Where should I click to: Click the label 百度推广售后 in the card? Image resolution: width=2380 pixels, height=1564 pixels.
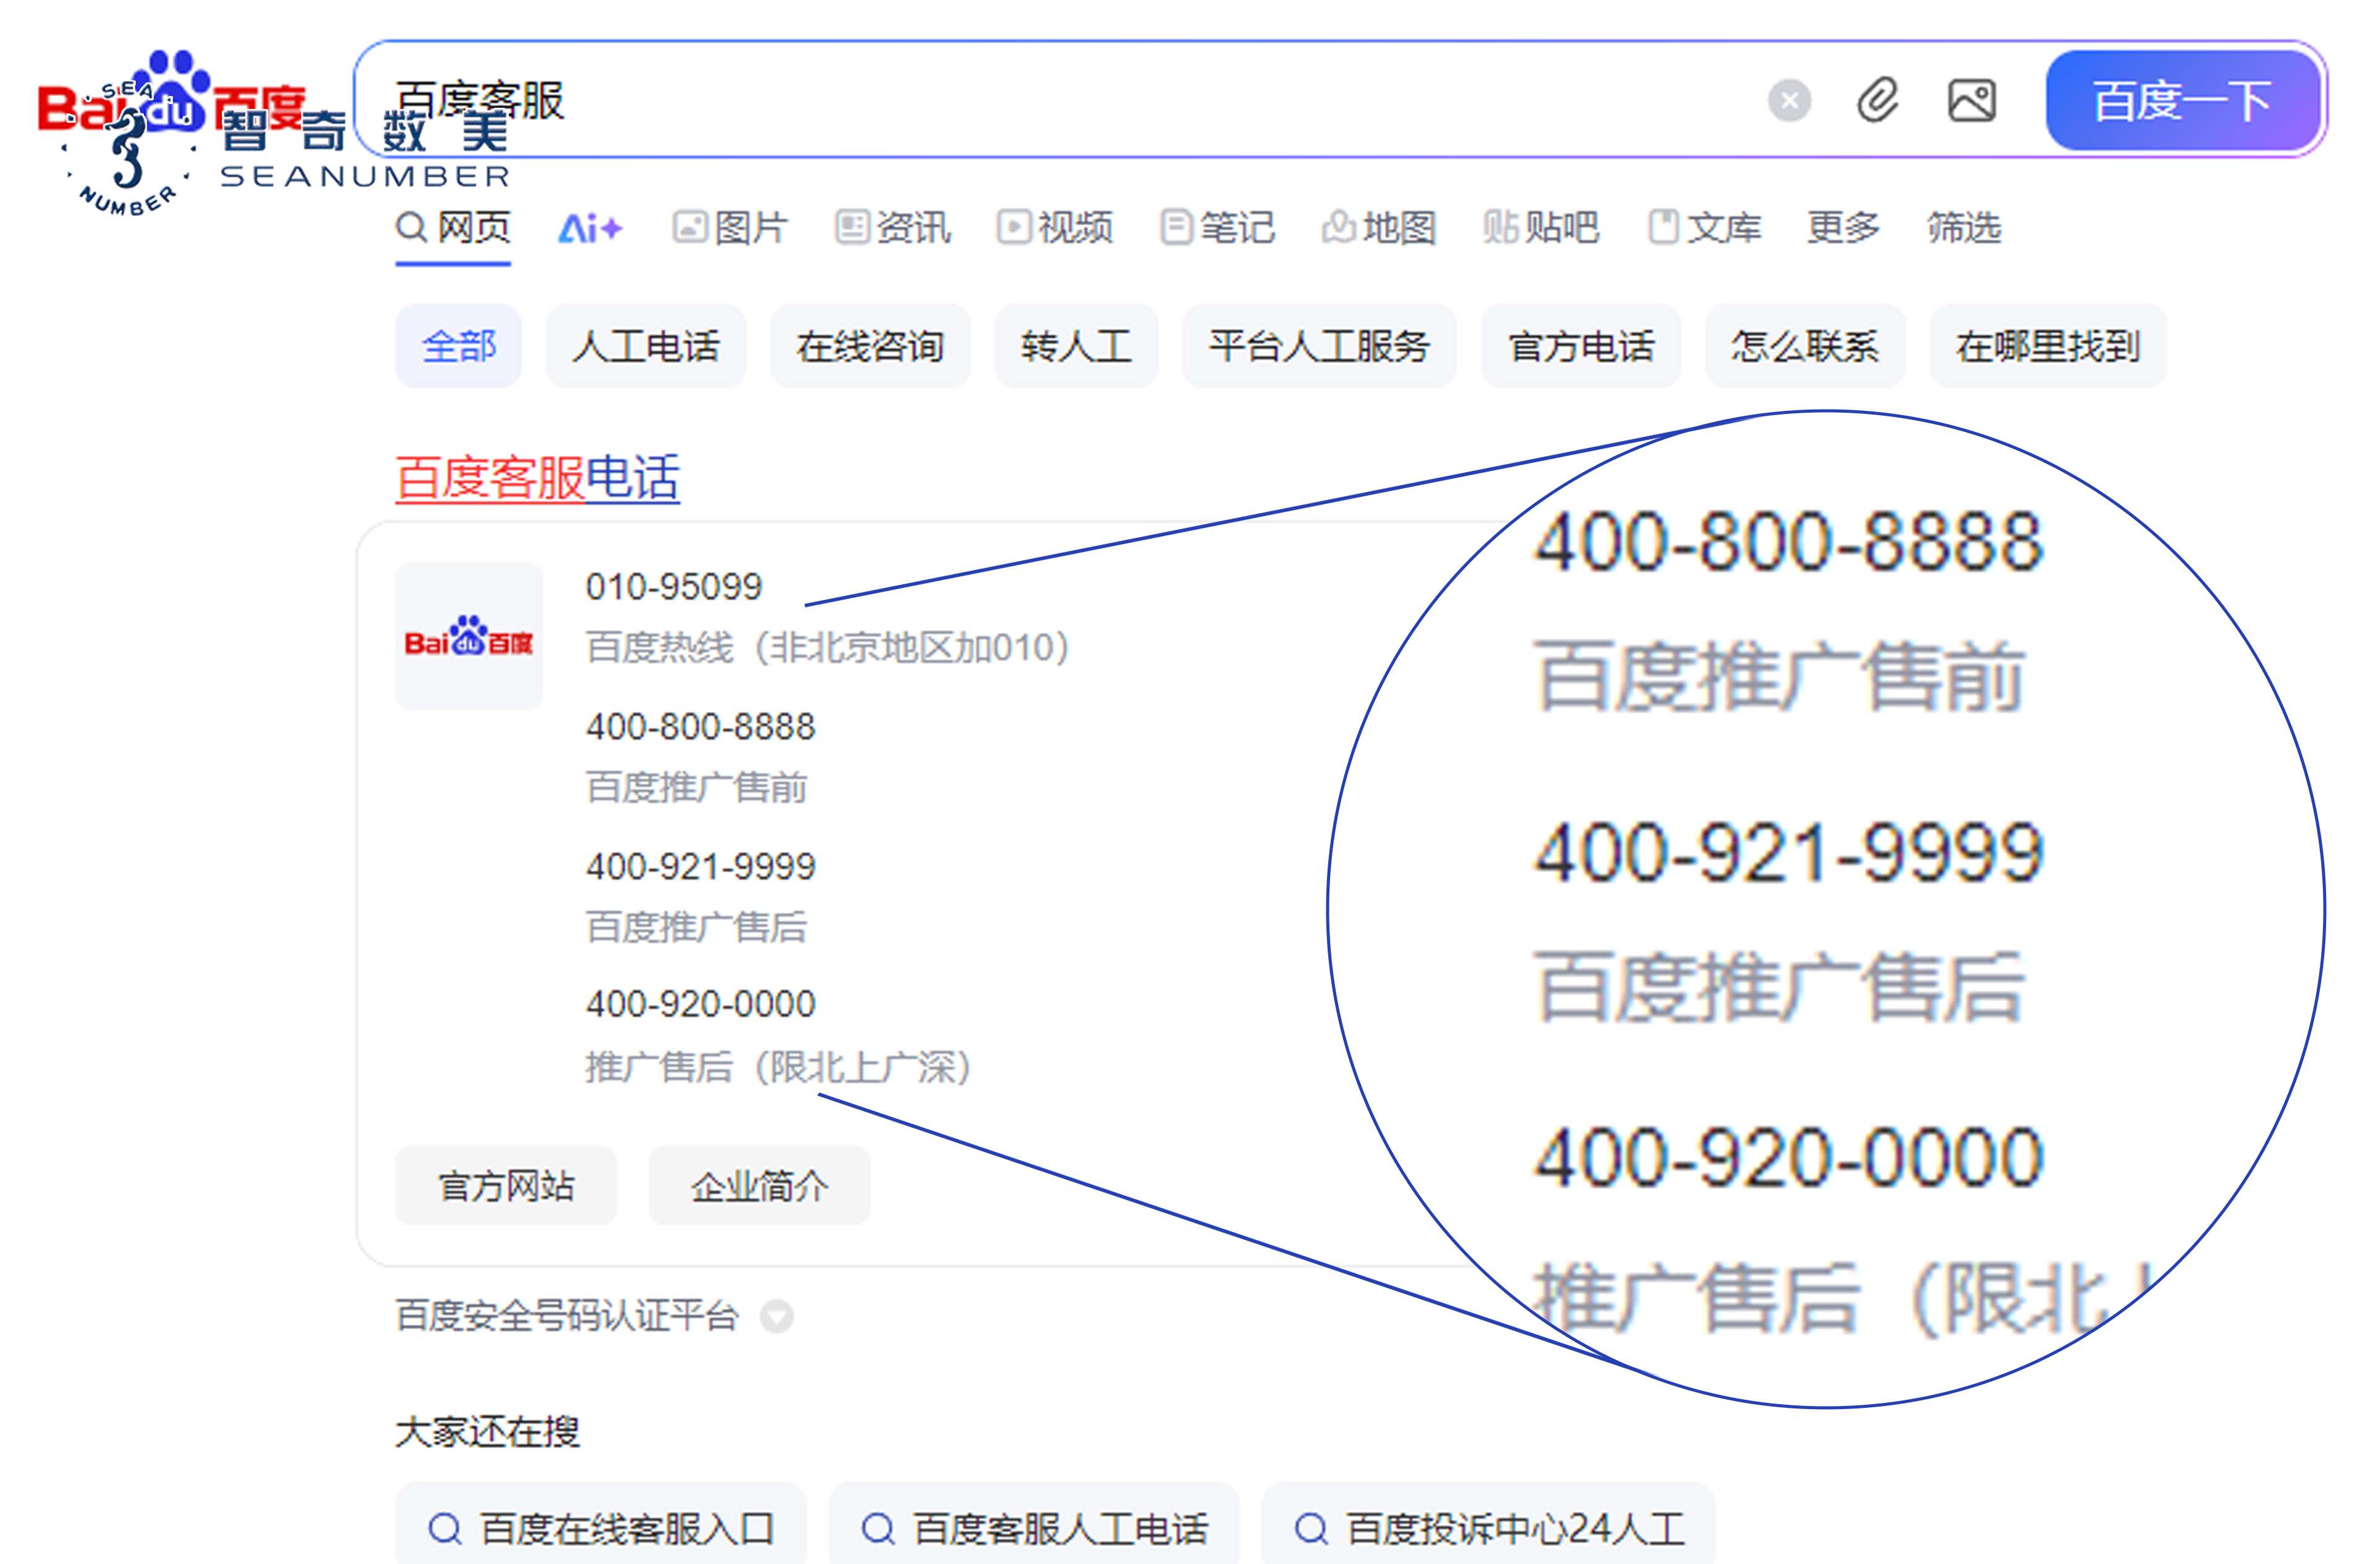[x=697, y=928]
